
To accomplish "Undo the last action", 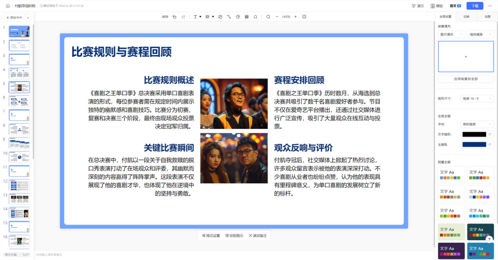I will [174, 17].
